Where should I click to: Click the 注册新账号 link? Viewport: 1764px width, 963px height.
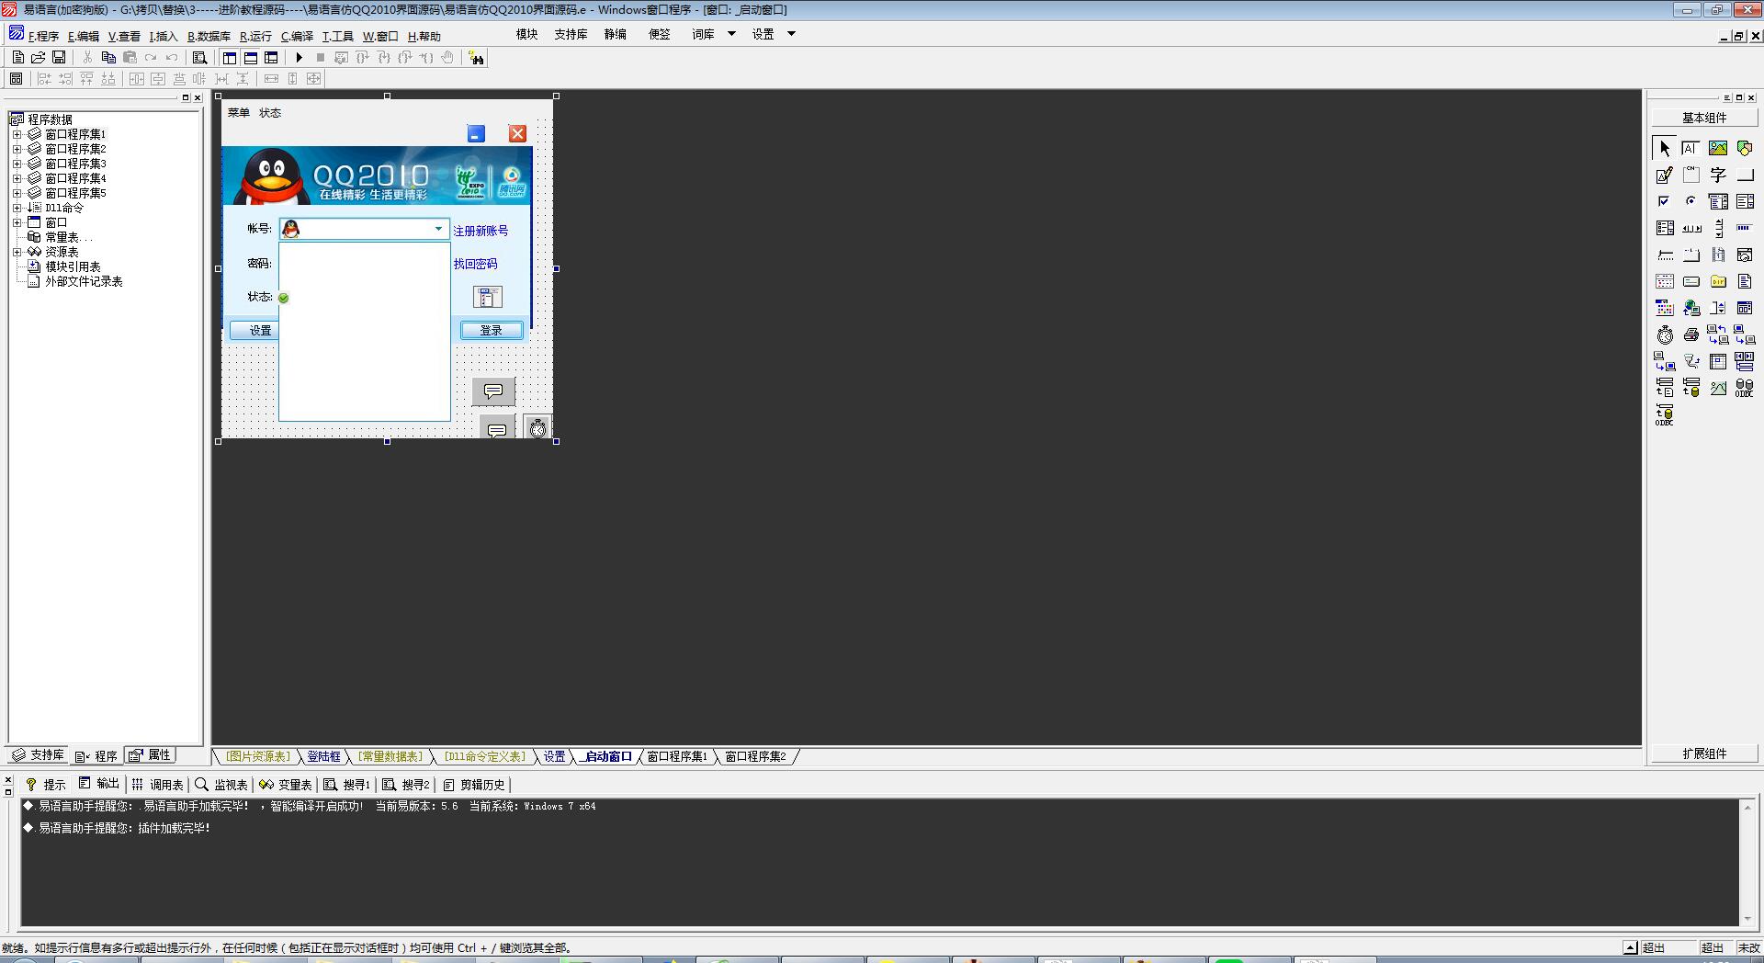[481, 231]
